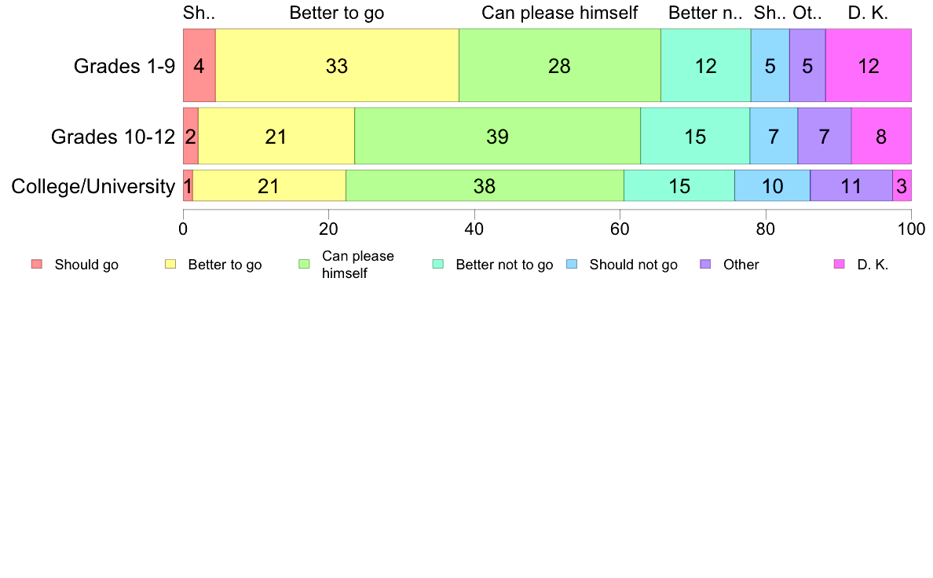This screenshot has height=578, width=933.
Task: Click the Can please himself column header
Action: point(559,13)
